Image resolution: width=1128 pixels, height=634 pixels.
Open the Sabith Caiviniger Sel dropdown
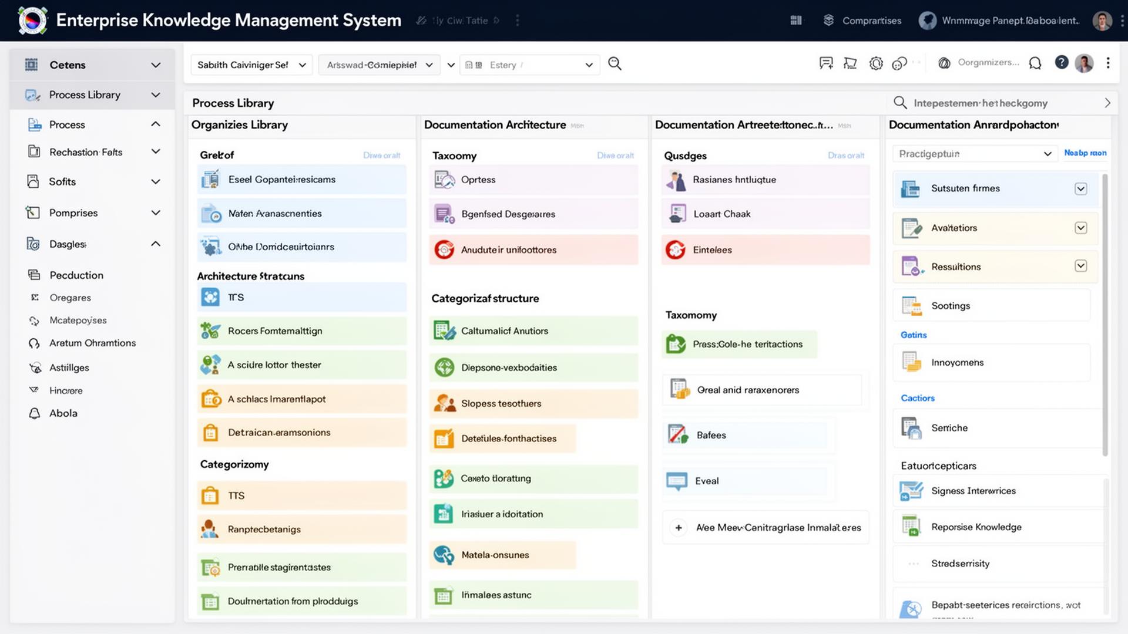pyautogui.click(x=251, y=65)
